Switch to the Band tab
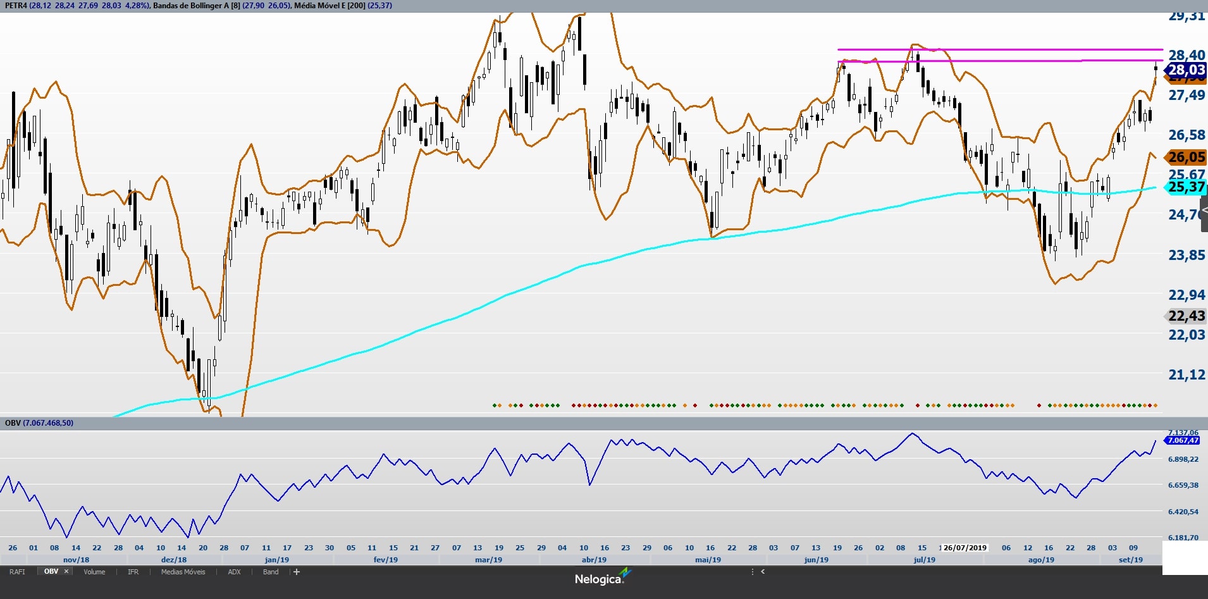Image resolution: width=1208 pixels, height=599 pixels. [x=271, y=572]
